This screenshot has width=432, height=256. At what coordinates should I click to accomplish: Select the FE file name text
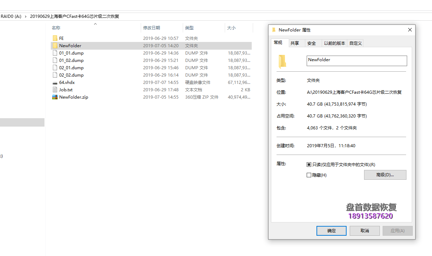pyautogui.click(x=61, y=38)
